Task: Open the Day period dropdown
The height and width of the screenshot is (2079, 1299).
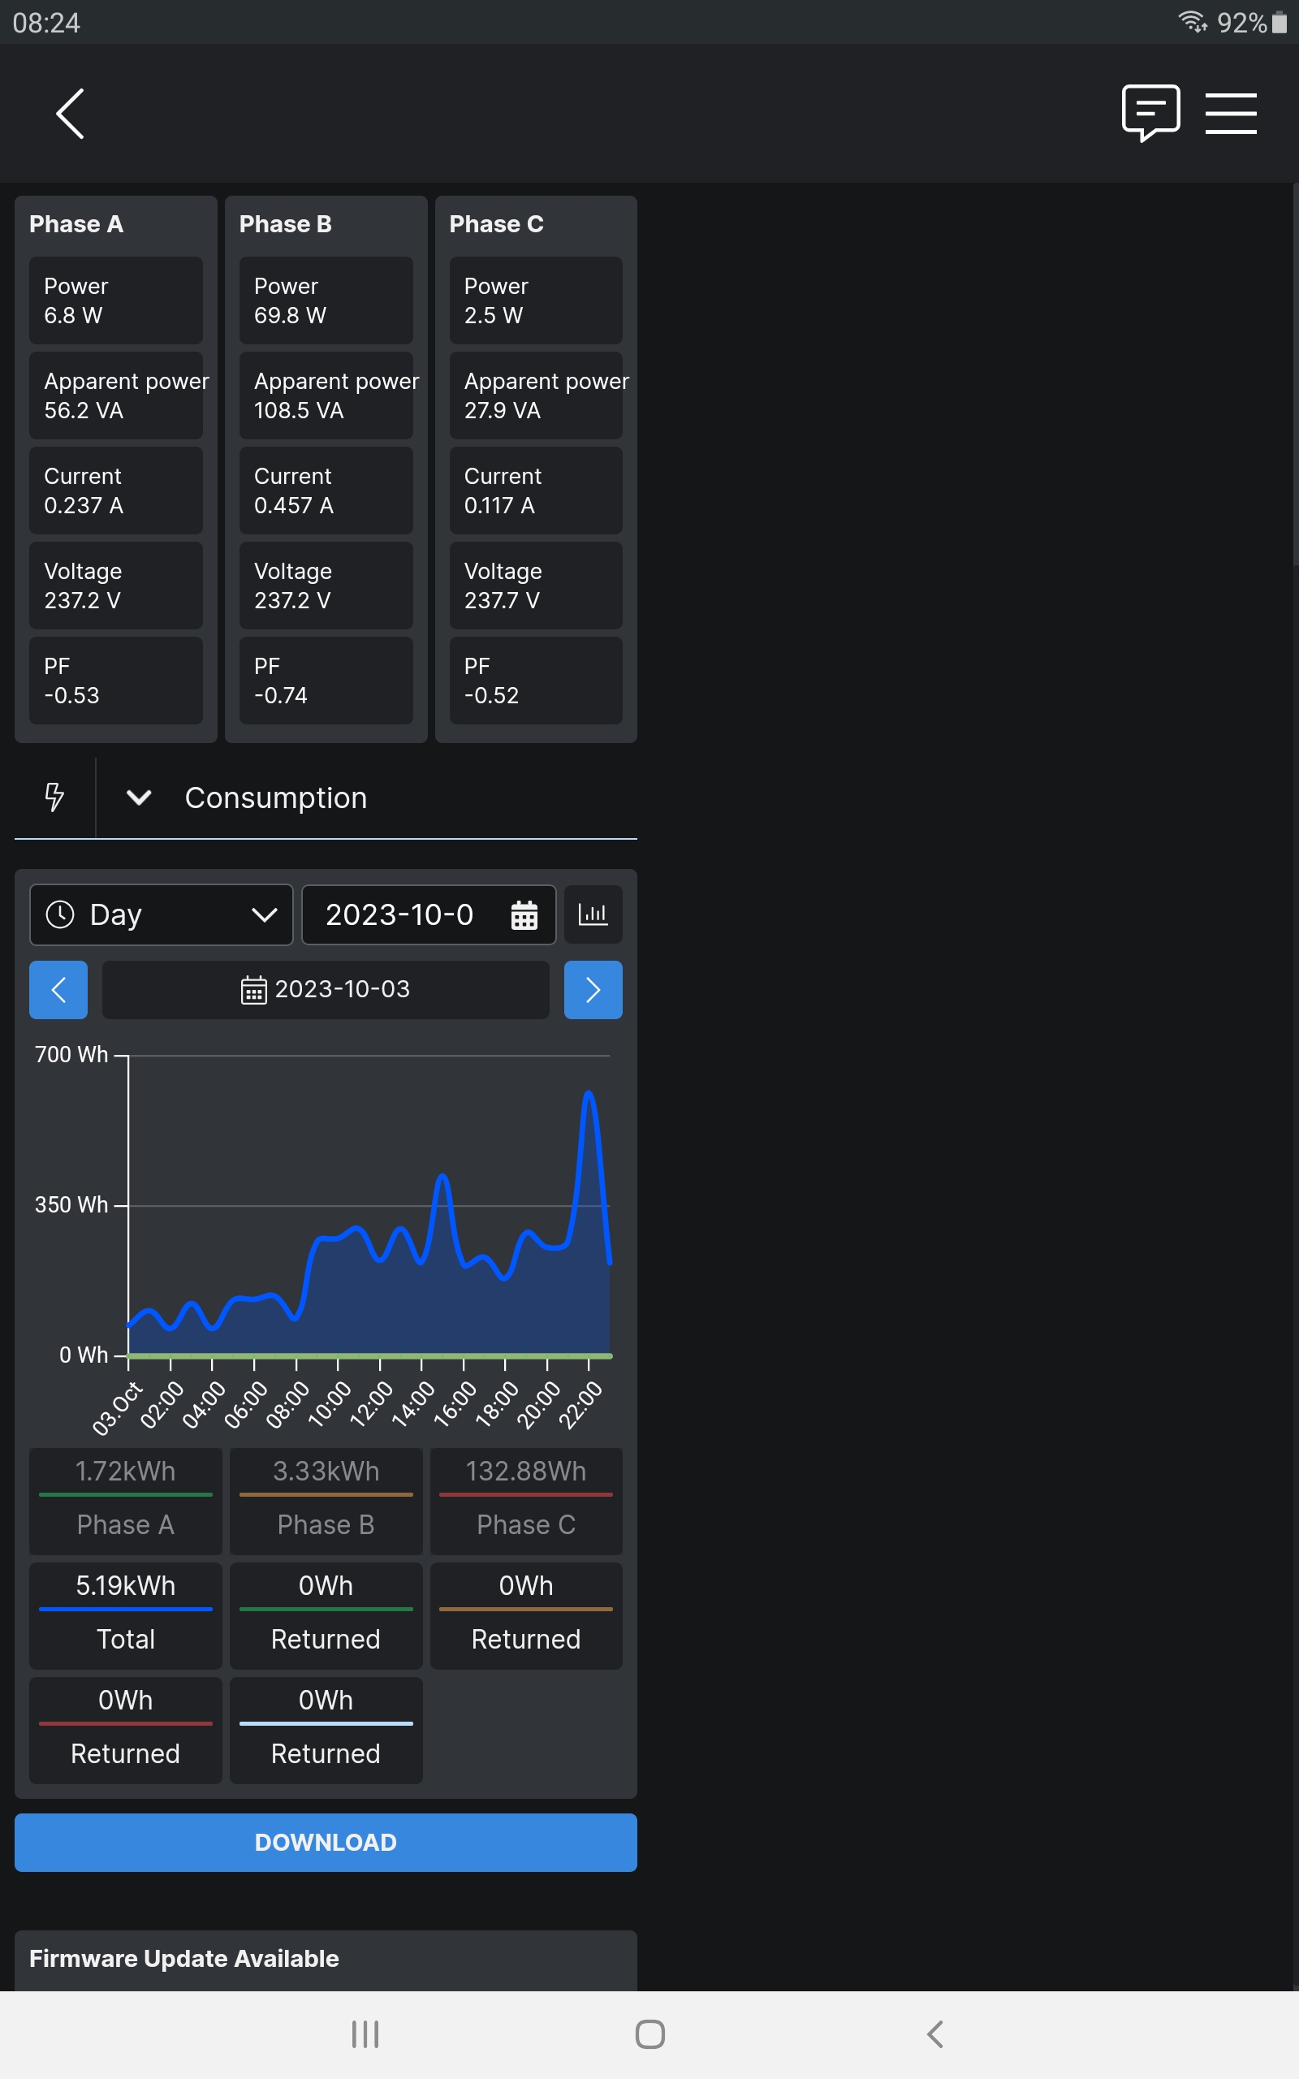Action: click(x=162, y=915)
